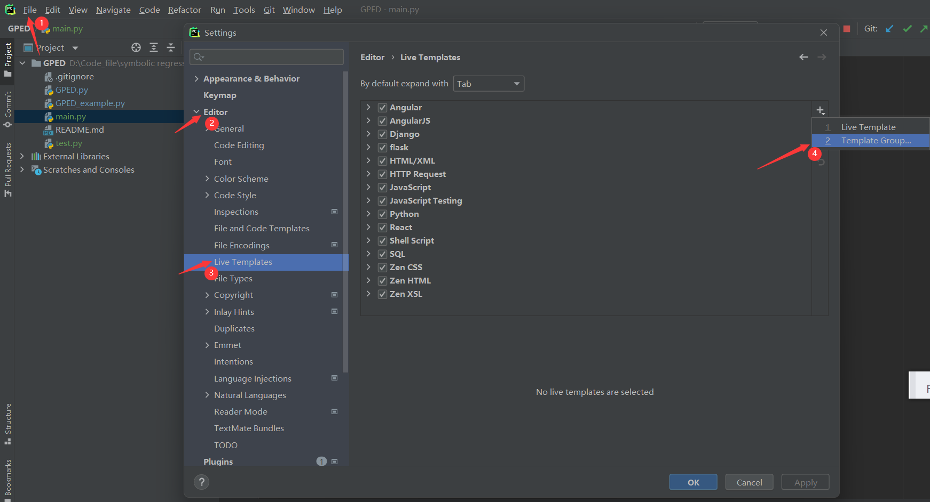The height and width of the screenshot is (502, 930).
Task: Click the project-level icon beside Language Injections
Action: point(335,378)
